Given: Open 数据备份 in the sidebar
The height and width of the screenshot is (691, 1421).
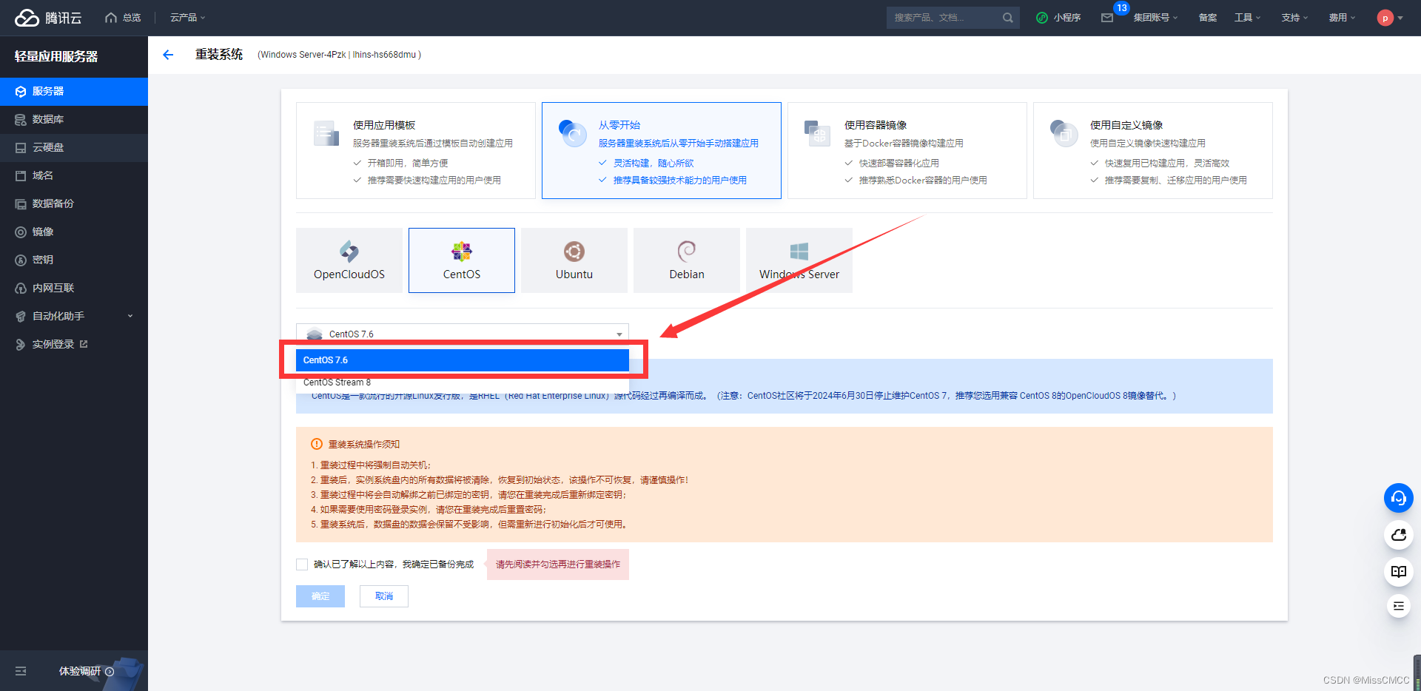Looking at the screenshot, I should pos(74,204).
